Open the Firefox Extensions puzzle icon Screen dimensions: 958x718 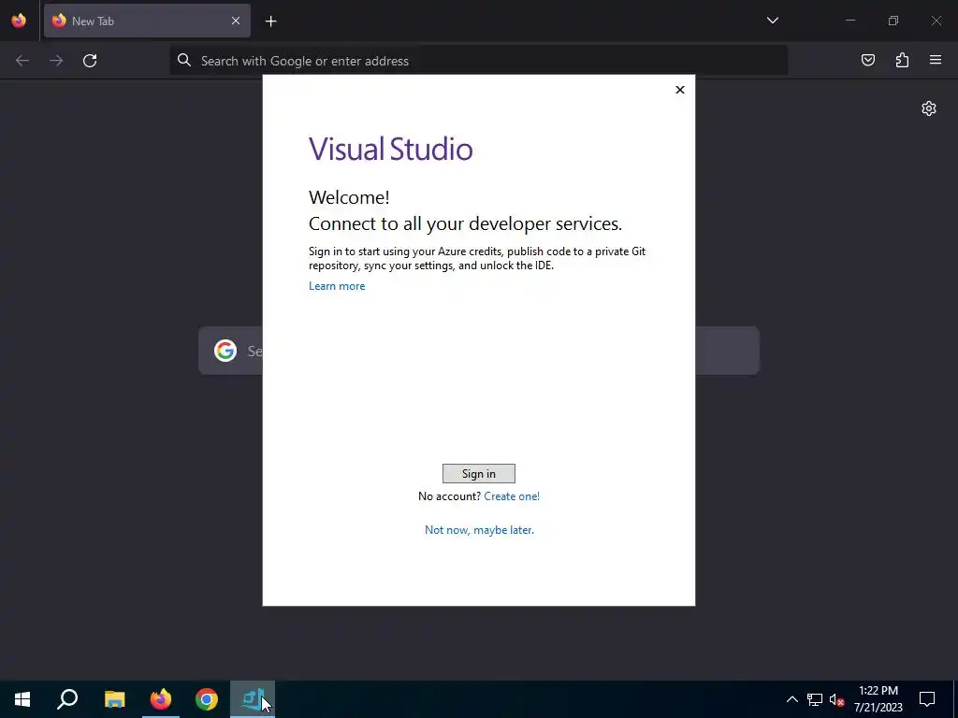(902, 60)
